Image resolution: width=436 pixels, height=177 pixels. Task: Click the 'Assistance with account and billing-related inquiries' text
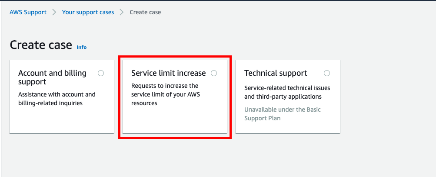pos(57,99)
